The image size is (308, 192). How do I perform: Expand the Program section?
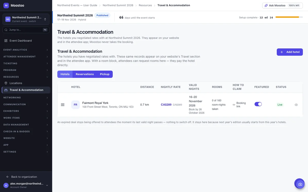click(x=26, y=70)
